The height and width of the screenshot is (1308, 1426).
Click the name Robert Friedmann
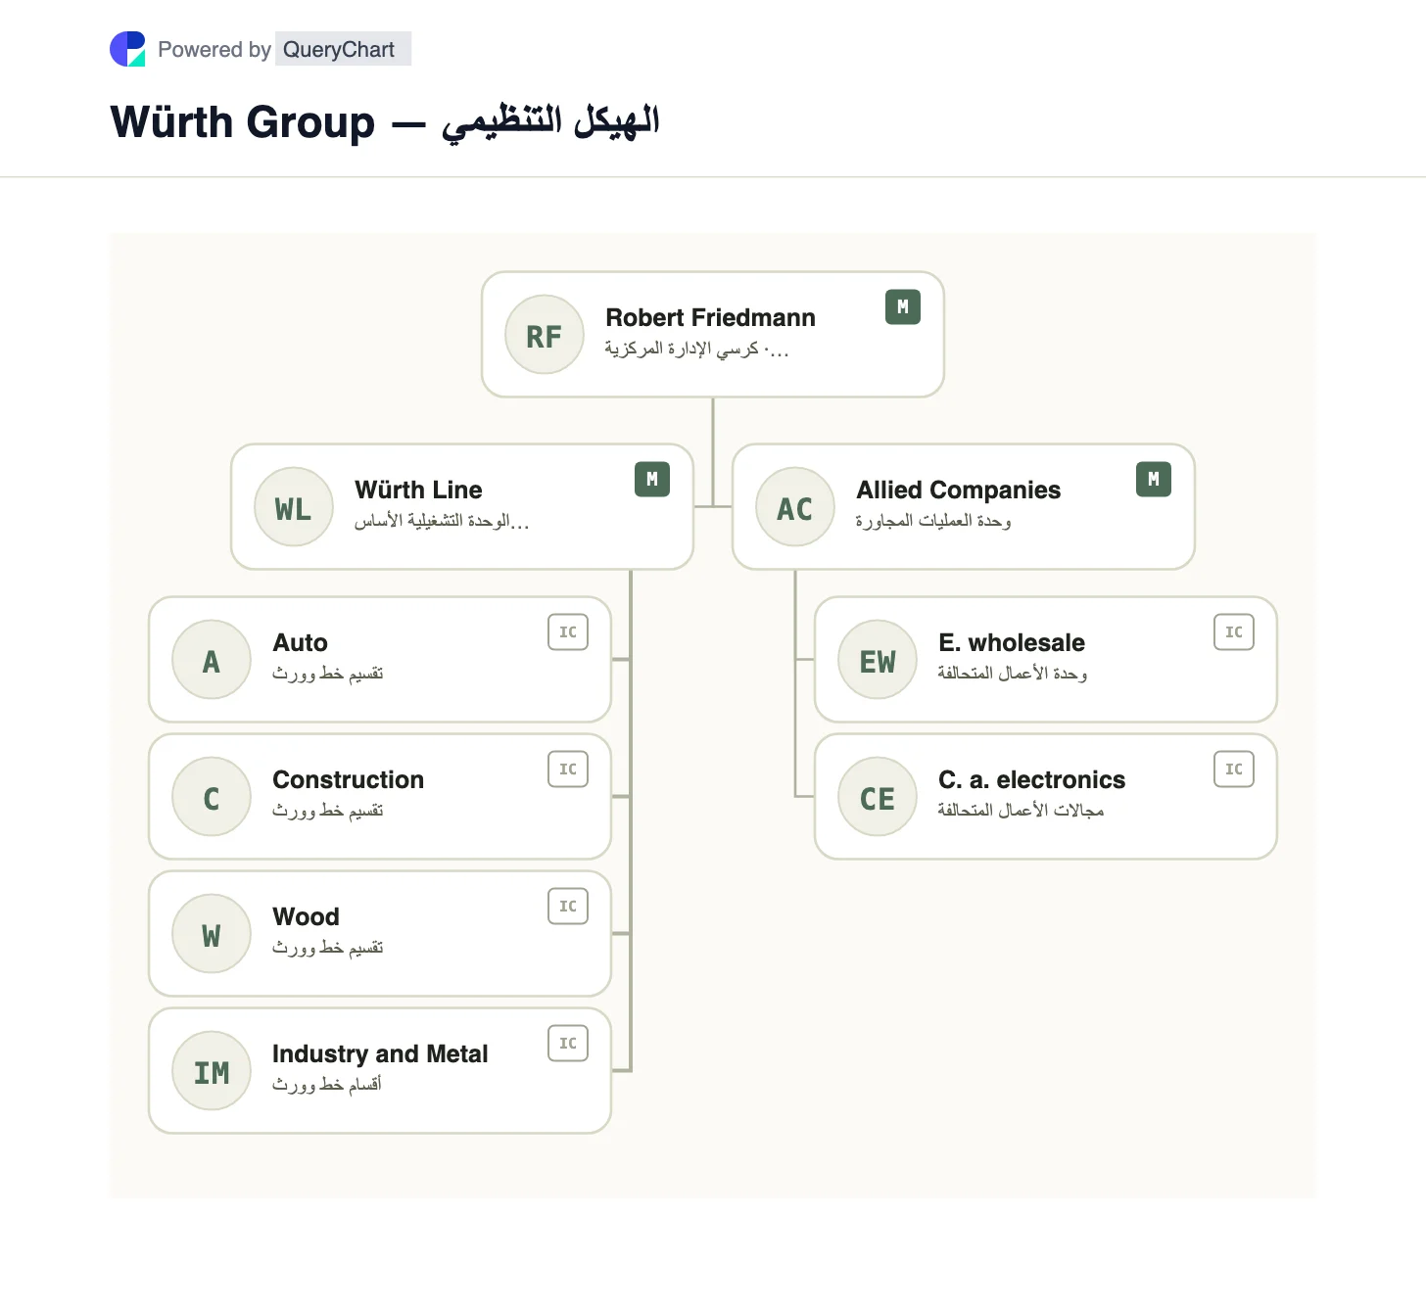(x=710, y=317)
